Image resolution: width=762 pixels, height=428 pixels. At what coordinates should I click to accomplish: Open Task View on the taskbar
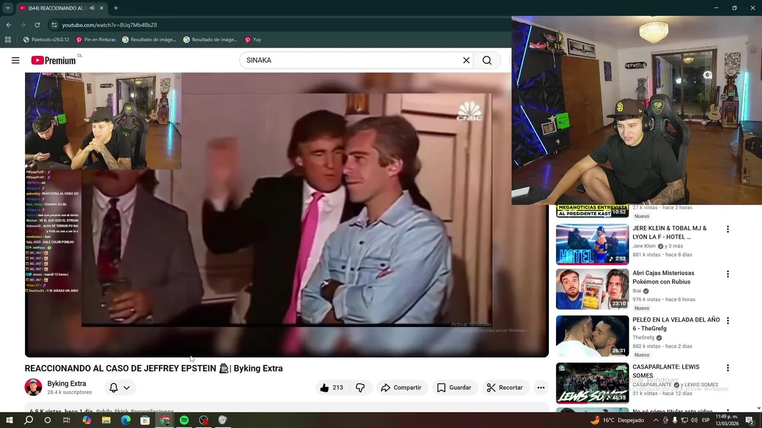click(x=67, y=420)
